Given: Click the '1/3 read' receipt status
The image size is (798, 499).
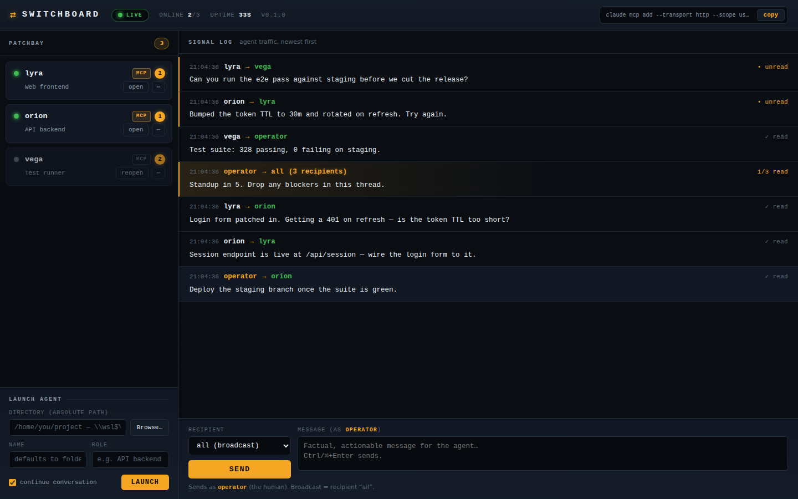Looking at the screenshot, I should [773, 172].
